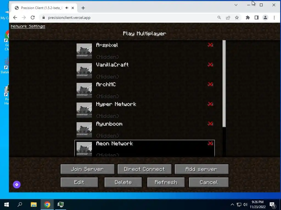This screenshot has width=281, height=210.
Task: Select the Hyper Network server name
Action: (x=116, y=104)
